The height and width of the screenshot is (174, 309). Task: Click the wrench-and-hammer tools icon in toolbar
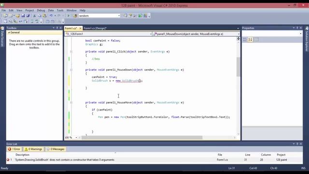point(135,16)
